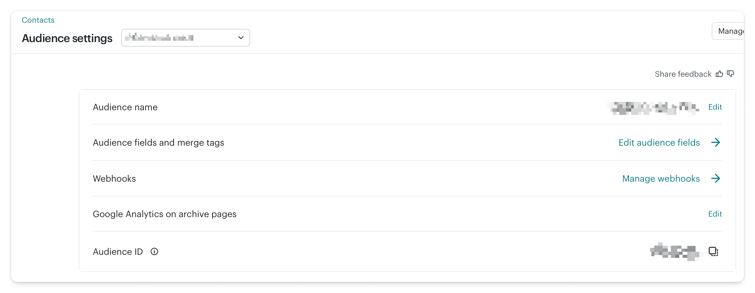This screenshot has height=293, width=755.
Task: Edit Google Analytics on archive pages
Action: point(715,214)
